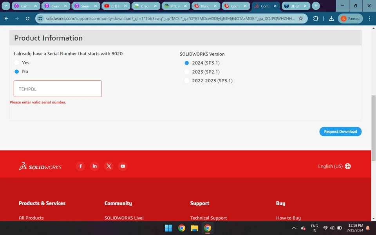
Task: Open the Chrome three-dot menu
Action: coord(369,18)
